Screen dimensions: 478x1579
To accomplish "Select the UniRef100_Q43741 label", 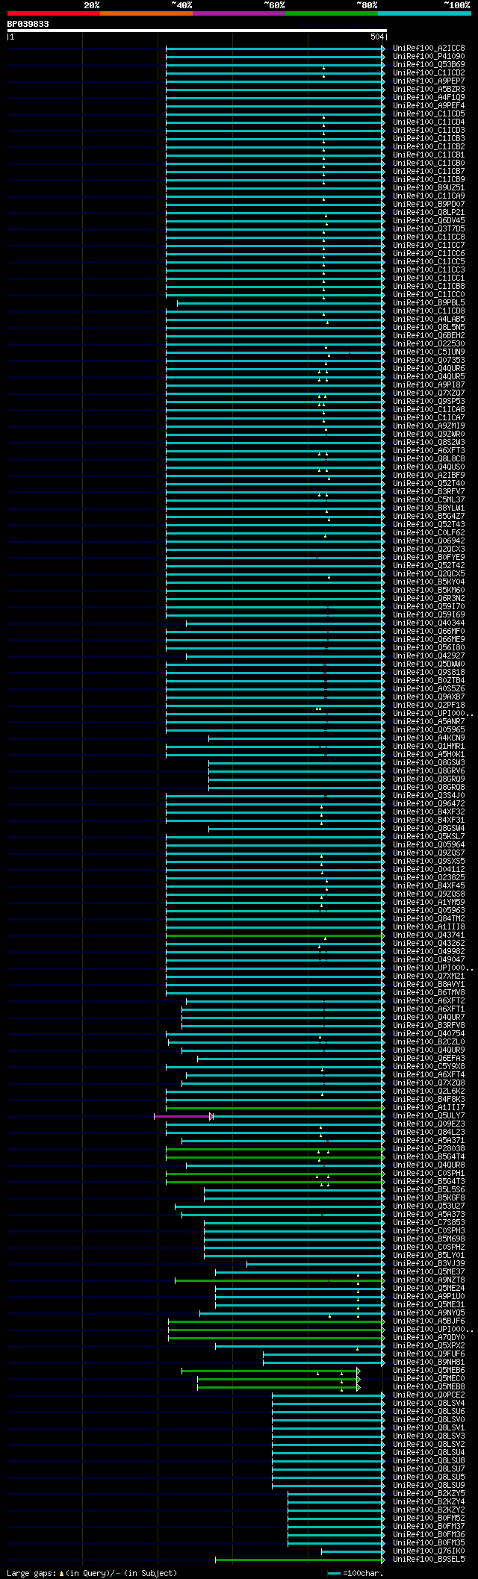I will 429,935.
